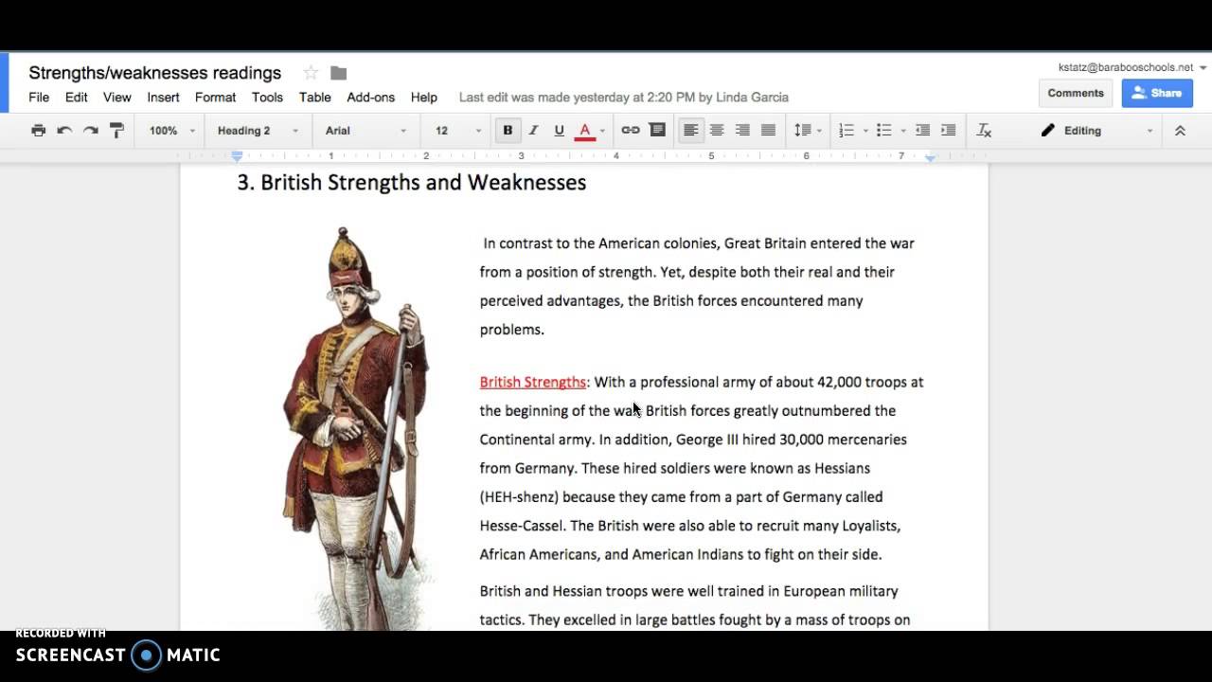Open the View menu
The width and height of the screenshot is (1212, 682).
pos(117,97)
